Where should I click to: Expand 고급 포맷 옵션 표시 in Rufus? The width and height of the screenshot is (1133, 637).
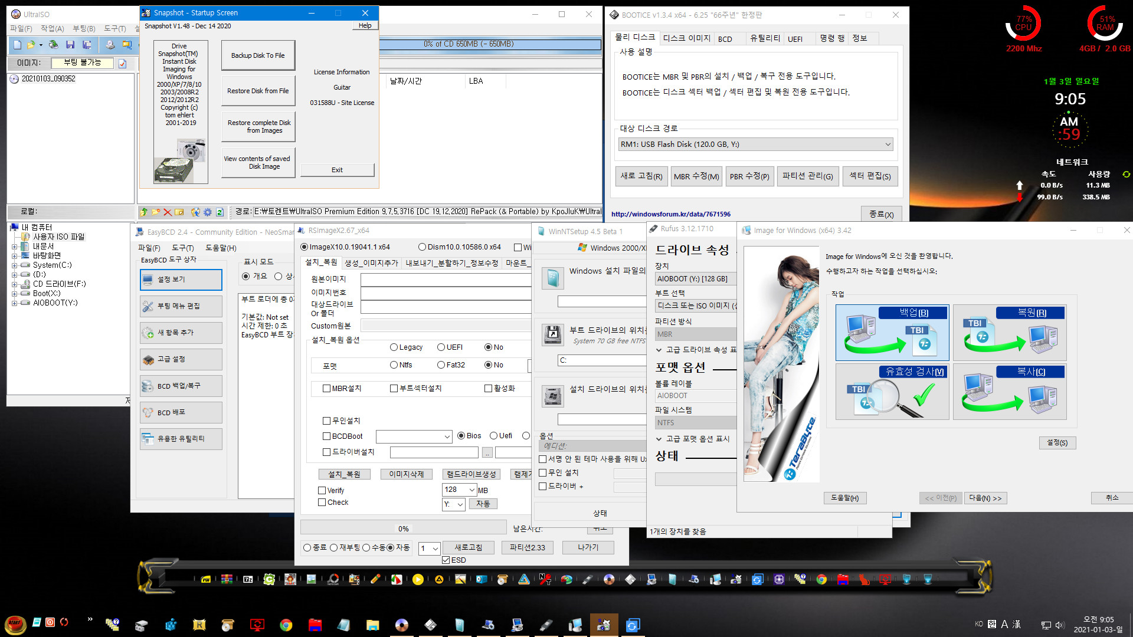(659, 439)
